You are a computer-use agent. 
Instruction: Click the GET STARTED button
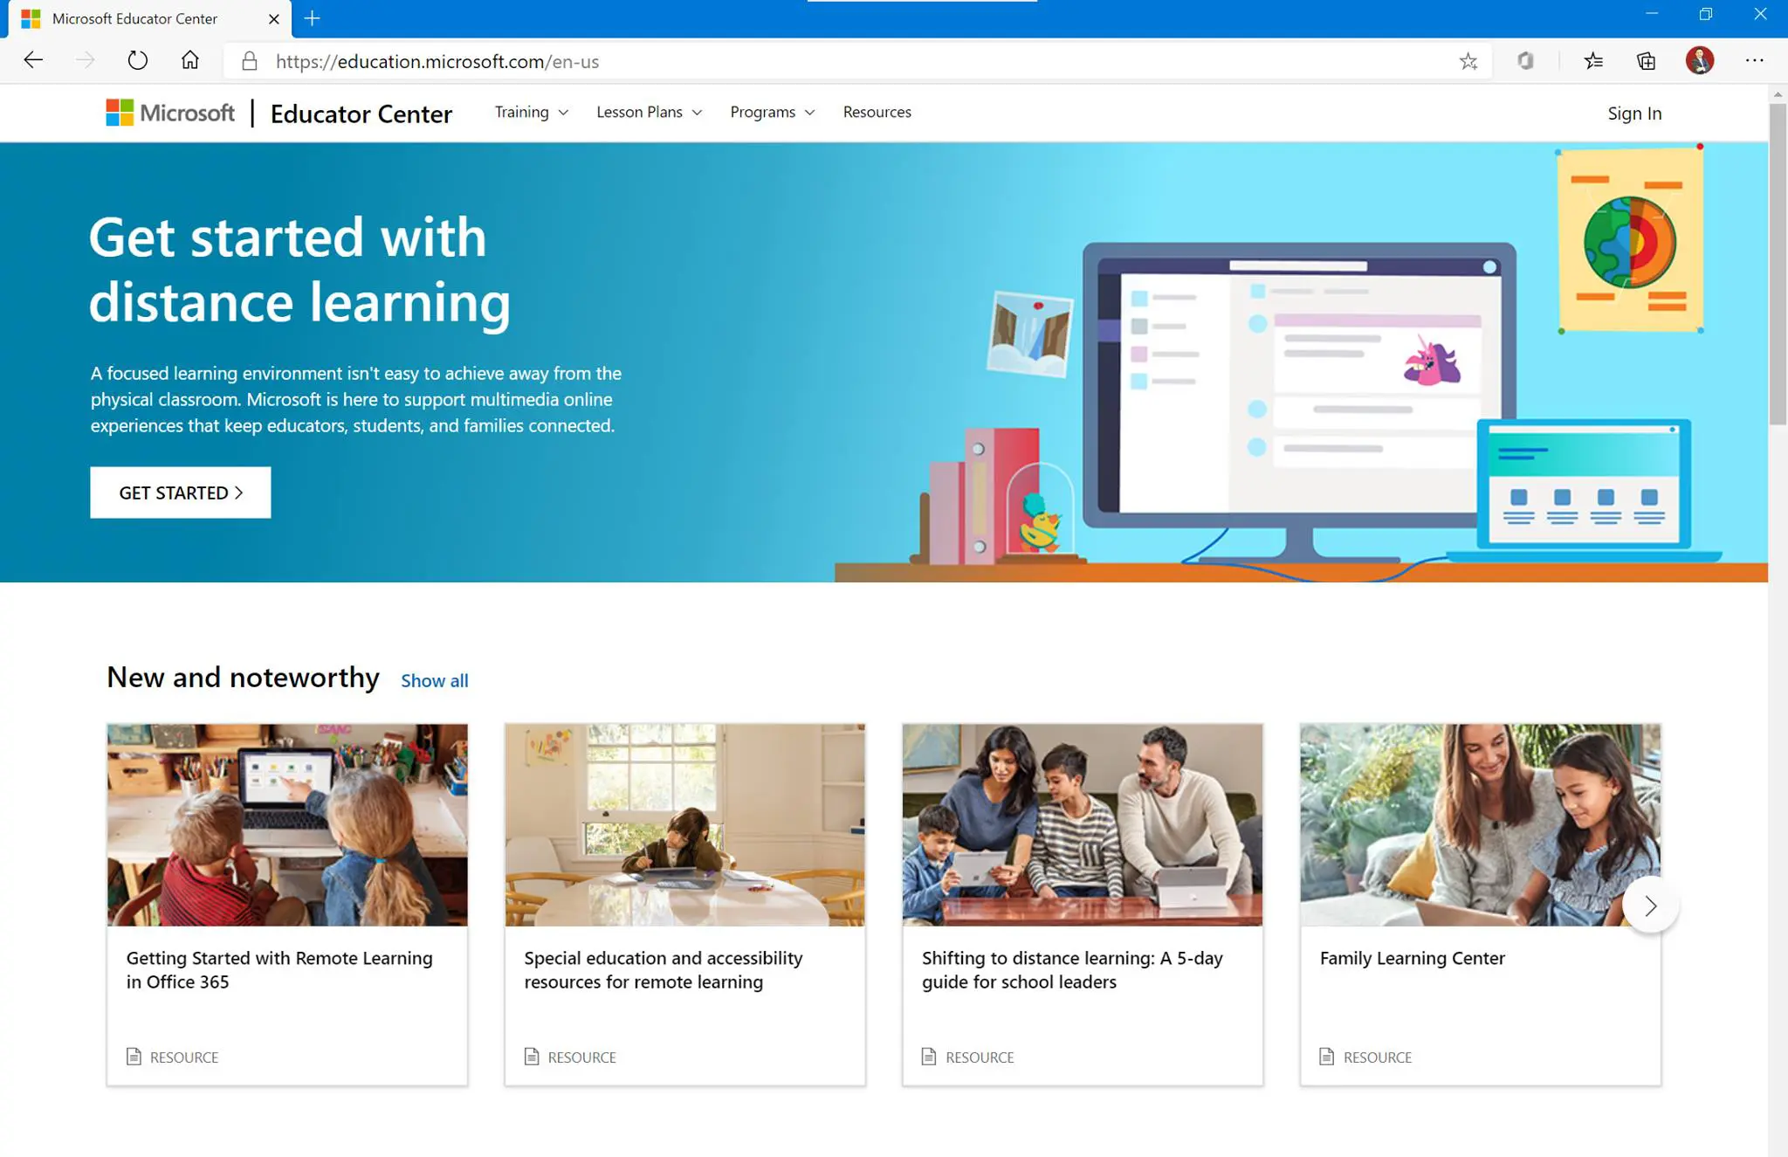coord(181,492)
